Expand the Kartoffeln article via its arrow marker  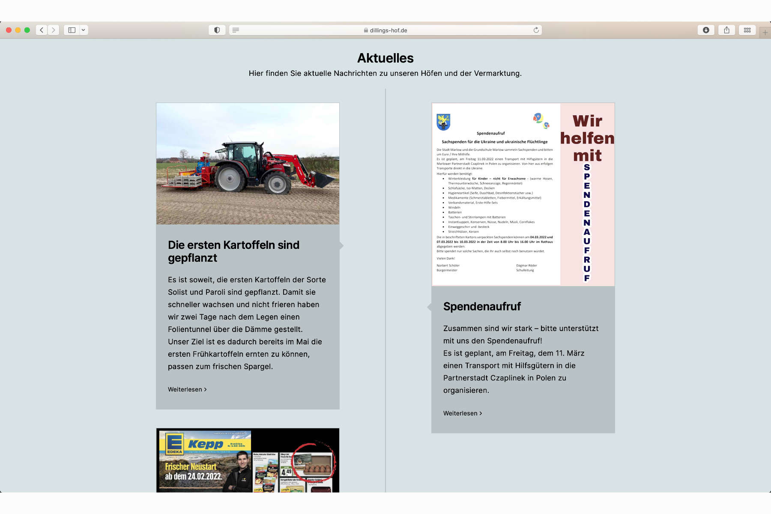tap(341, 246)
